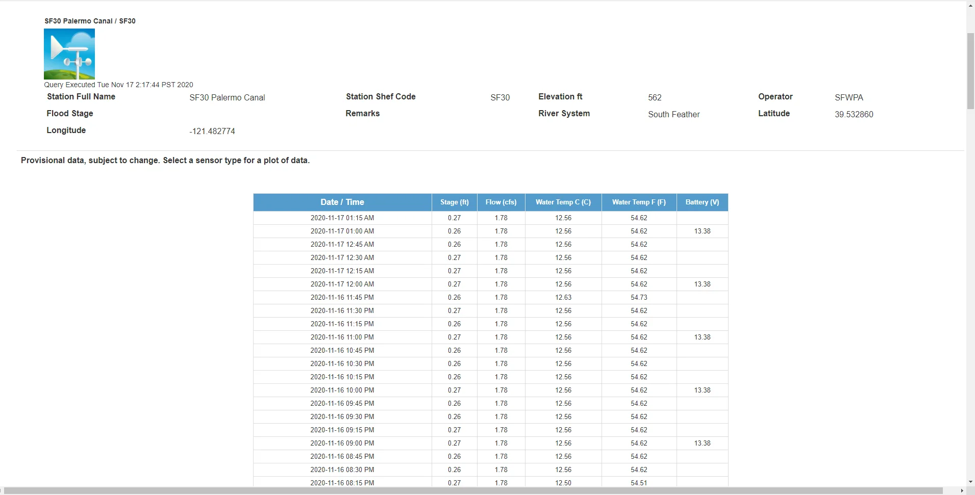Click date cell 2020-11-16 09:30 PM

pos(342,416)
